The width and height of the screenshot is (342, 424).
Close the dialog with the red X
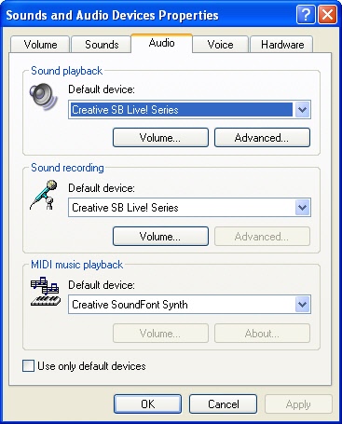(x=327, y=14)
